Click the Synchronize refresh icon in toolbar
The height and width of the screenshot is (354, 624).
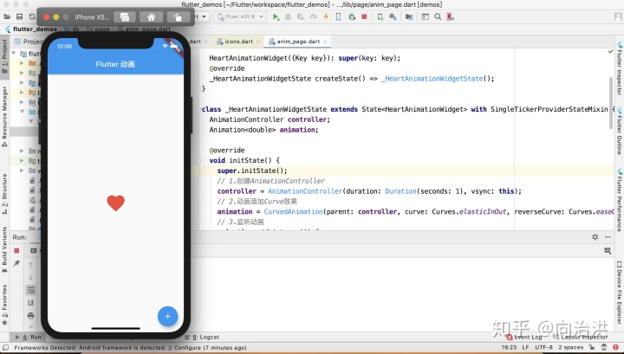(x=32, y=16)
